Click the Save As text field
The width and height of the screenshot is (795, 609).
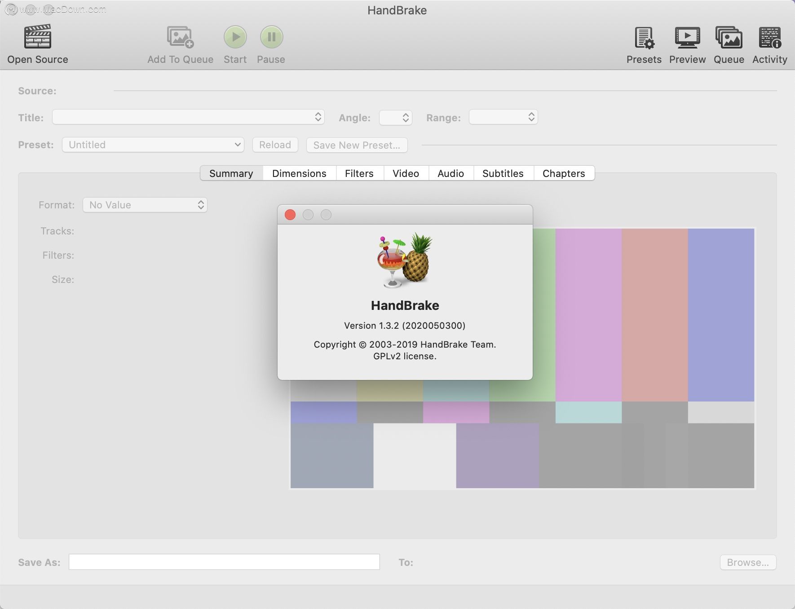point(224,562)
